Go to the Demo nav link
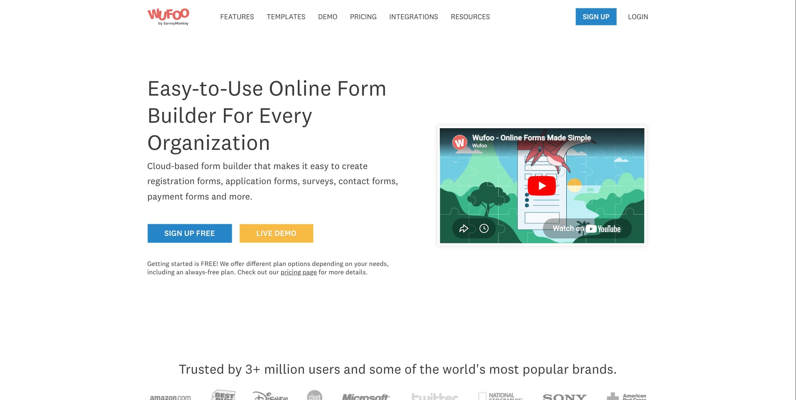The image size is (796, 400). coord(327,17)
